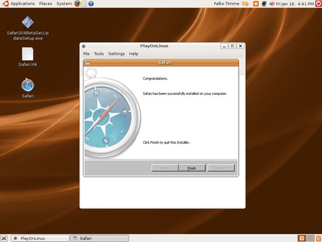Open the System menu
Image resolution: width=322 pixels, height=242 pixels.
point(64,4)
